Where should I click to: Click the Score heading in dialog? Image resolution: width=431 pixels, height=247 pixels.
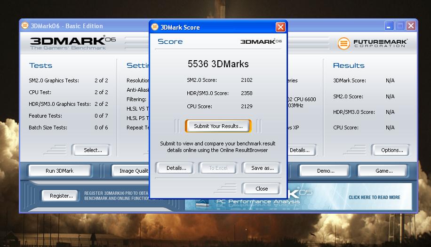coord(170,41)
